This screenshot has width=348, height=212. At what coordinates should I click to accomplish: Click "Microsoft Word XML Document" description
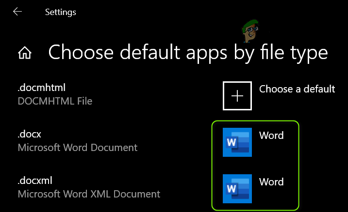(89, 194)
